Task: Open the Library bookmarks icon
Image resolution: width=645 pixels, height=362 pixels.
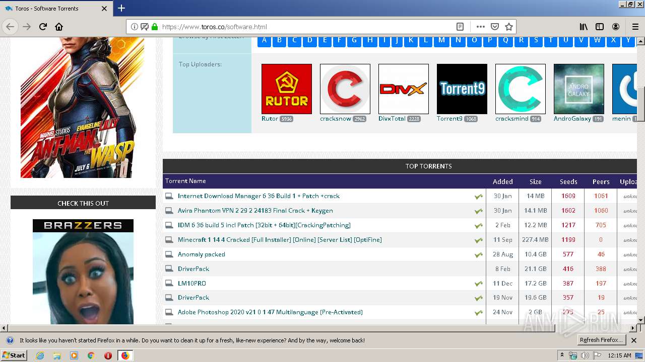Action: tap(584, 27)
